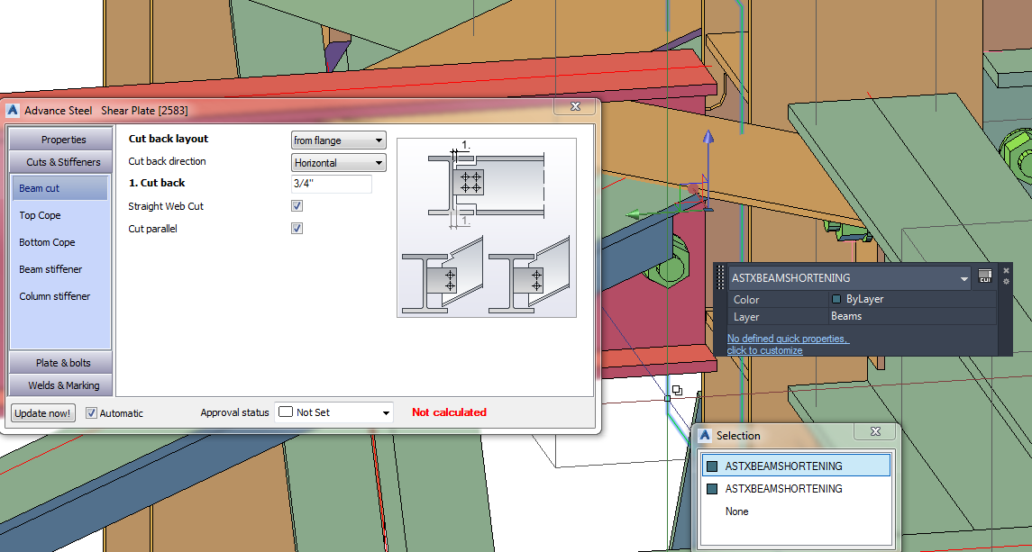Toggle the Automatic update checkbox
The height and width of the screenshot is (552, 1032).
(x=91, y=412)
